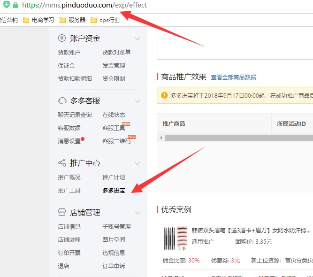Open 子账号管理 menu item
Screen dimensions: 313x277
point(116,227)
